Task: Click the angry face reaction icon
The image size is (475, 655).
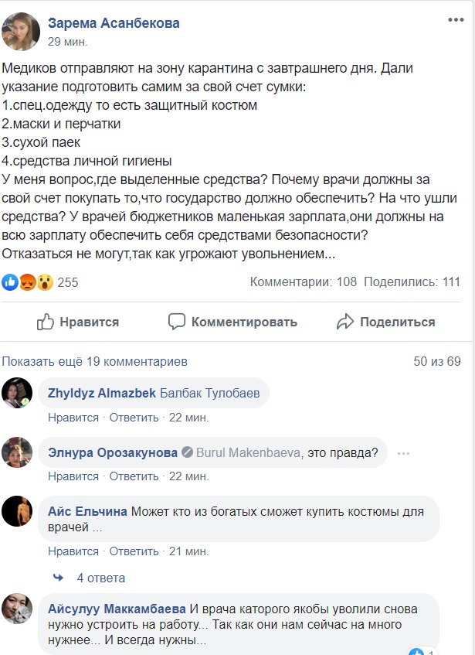Action: click(x=28, y=282)
